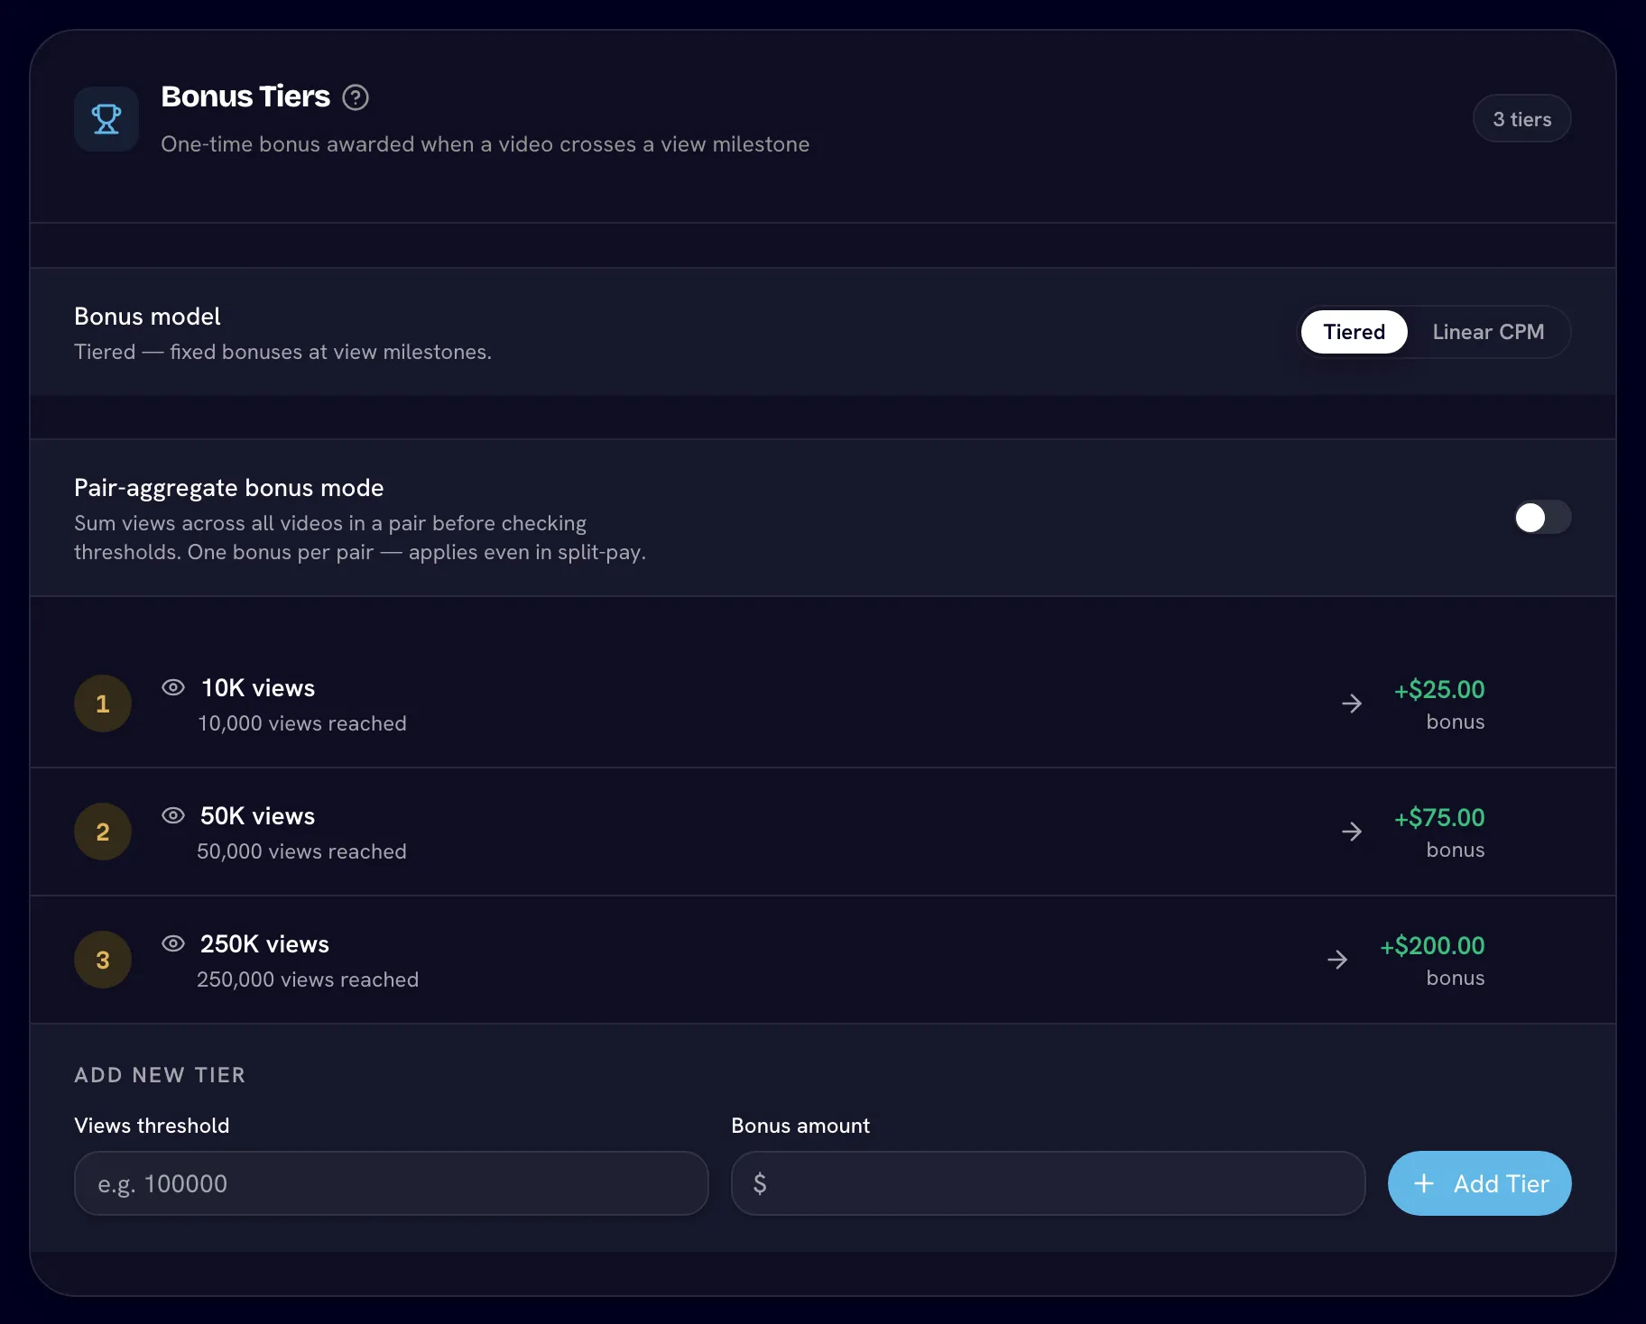Click the +$200.00 bonus value
Viewport: 1646px width, 1324px height.
[1432, 946]
